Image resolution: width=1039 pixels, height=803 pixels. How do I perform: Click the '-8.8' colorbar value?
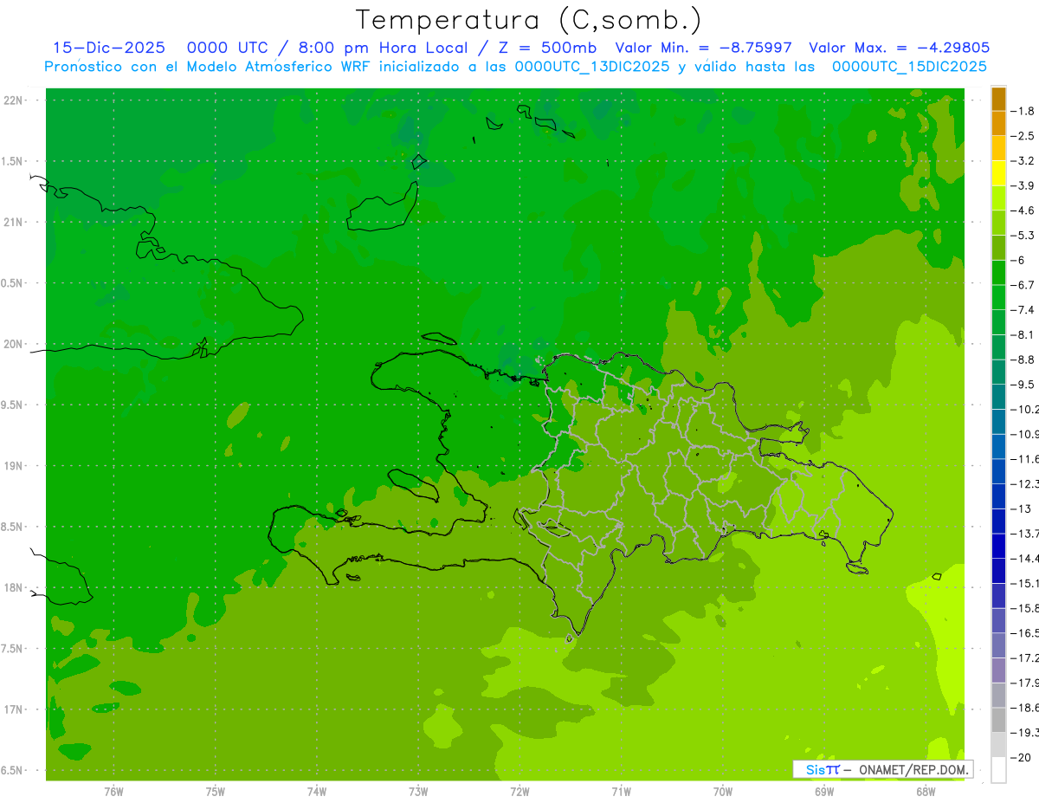point(1023,359)
